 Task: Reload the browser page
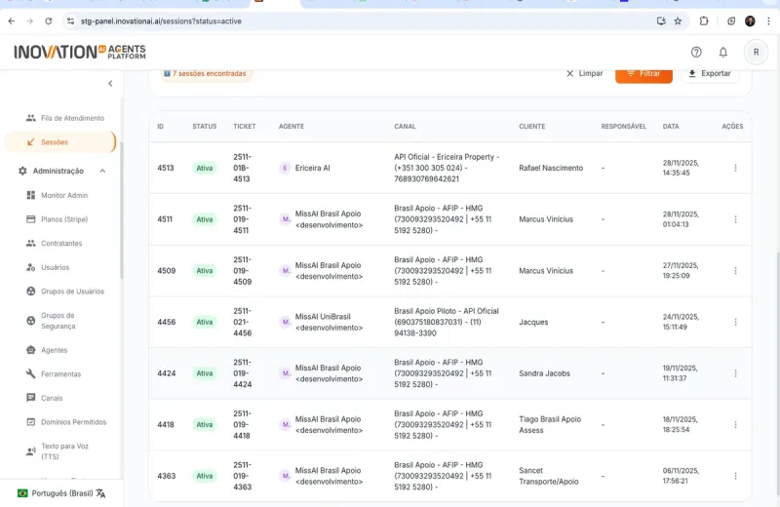48,21
